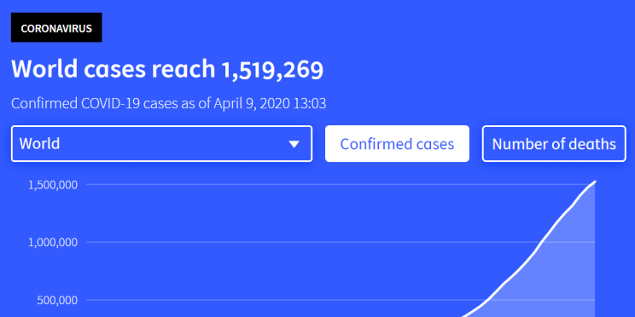Screen dimensions: 635x317
Task: Click curve where it crosses 1,000,000 line
Action: pyautogui.click(x=541, y=242)
